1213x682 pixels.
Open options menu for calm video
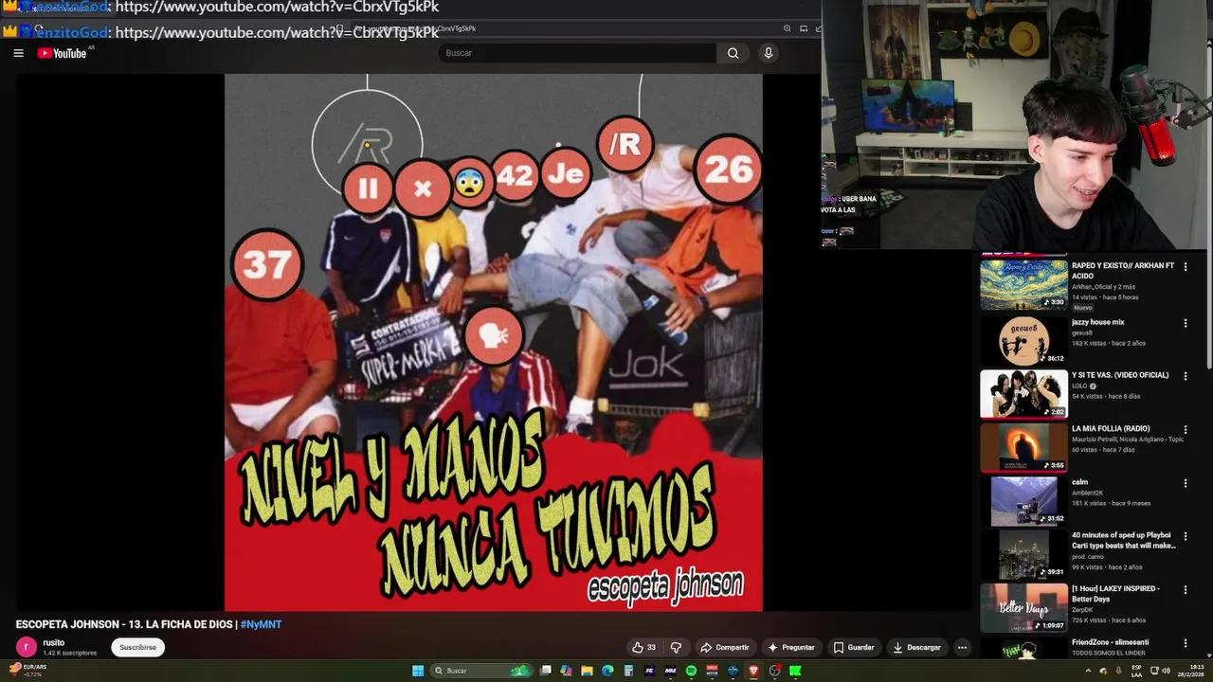(x=1185, y=483)
